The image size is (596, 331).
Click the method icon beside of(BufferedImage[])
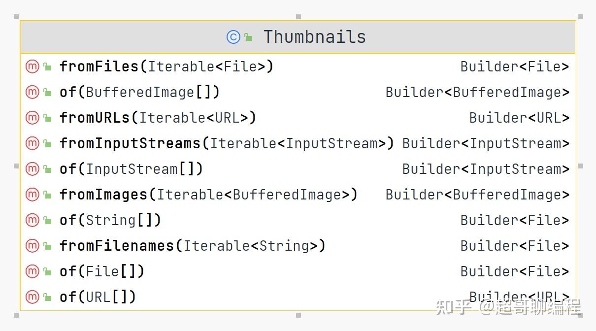(x=32, y=92)
